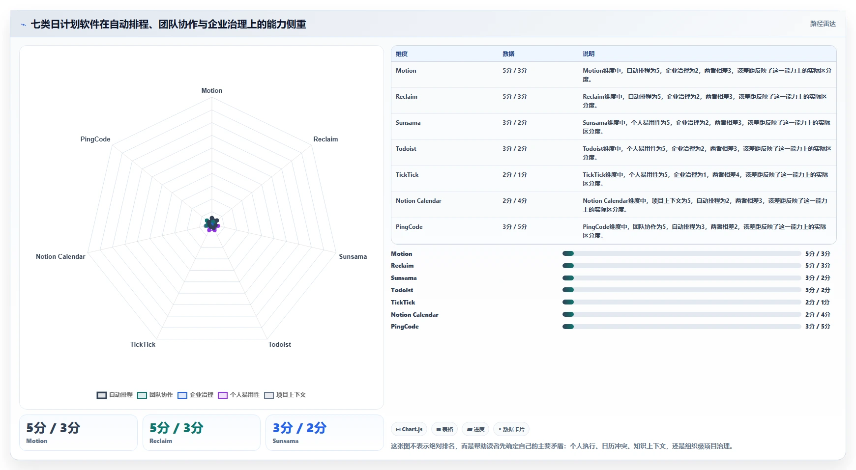The image size is (856, 470).
Task: Open the Motion 5分 / 3分 data card
Action: coord(78,433)
